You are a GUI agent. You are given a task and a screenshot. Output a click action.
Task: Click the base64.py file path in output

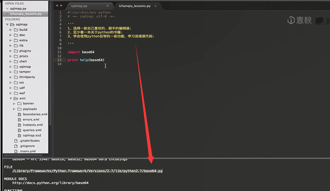click(x=87, y=171)
